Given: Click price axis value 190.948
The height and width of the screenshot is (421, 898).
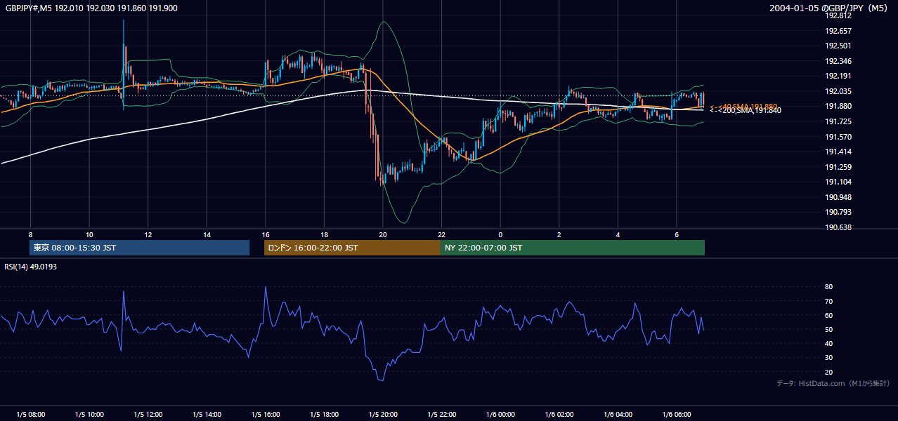Looking at the screenshot, I should pyautogui.click(x=839, y=197).
